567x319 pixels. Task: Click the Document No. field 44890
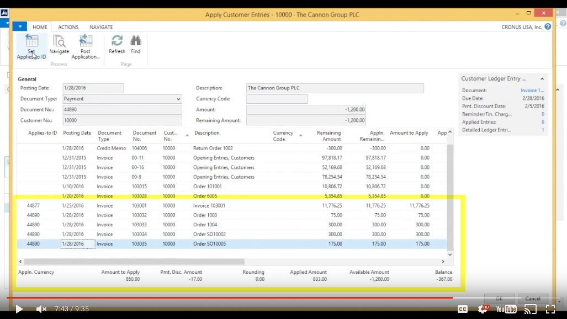tap(122, 110)
